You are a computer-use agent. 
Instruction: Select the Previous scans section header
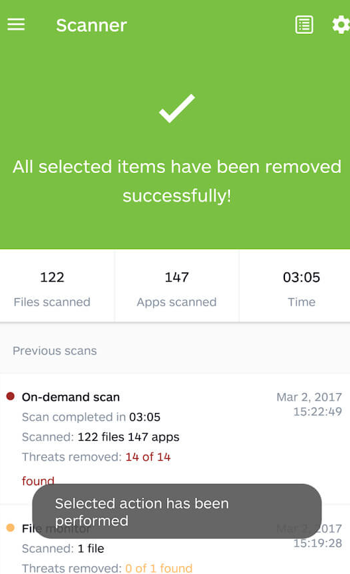[55, 351]
